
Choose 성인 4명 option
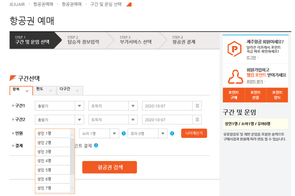tap(53, 161)
